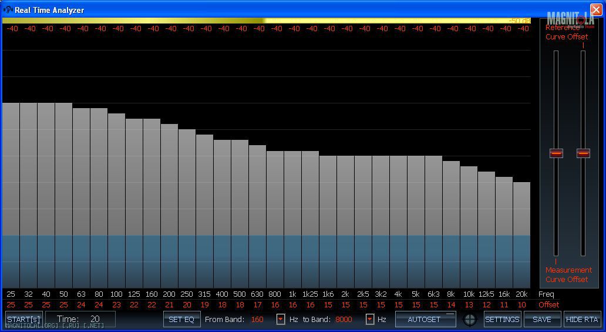Viewport: 606px width, 332px height.
Task: Click the 63 frequency label
Action: (81, 294)
